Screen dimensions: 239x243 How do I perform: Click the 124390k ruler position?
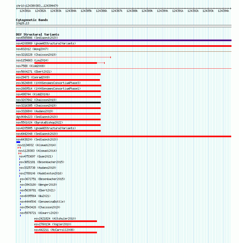[162, 11]
